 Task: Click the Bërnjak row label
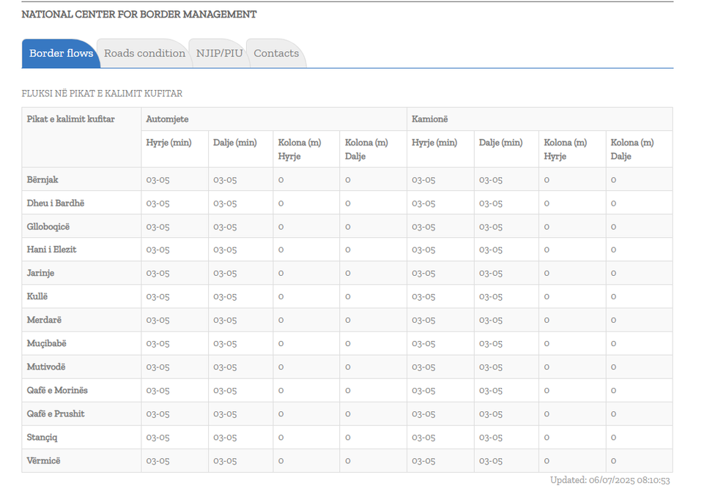tap(42, 179)
